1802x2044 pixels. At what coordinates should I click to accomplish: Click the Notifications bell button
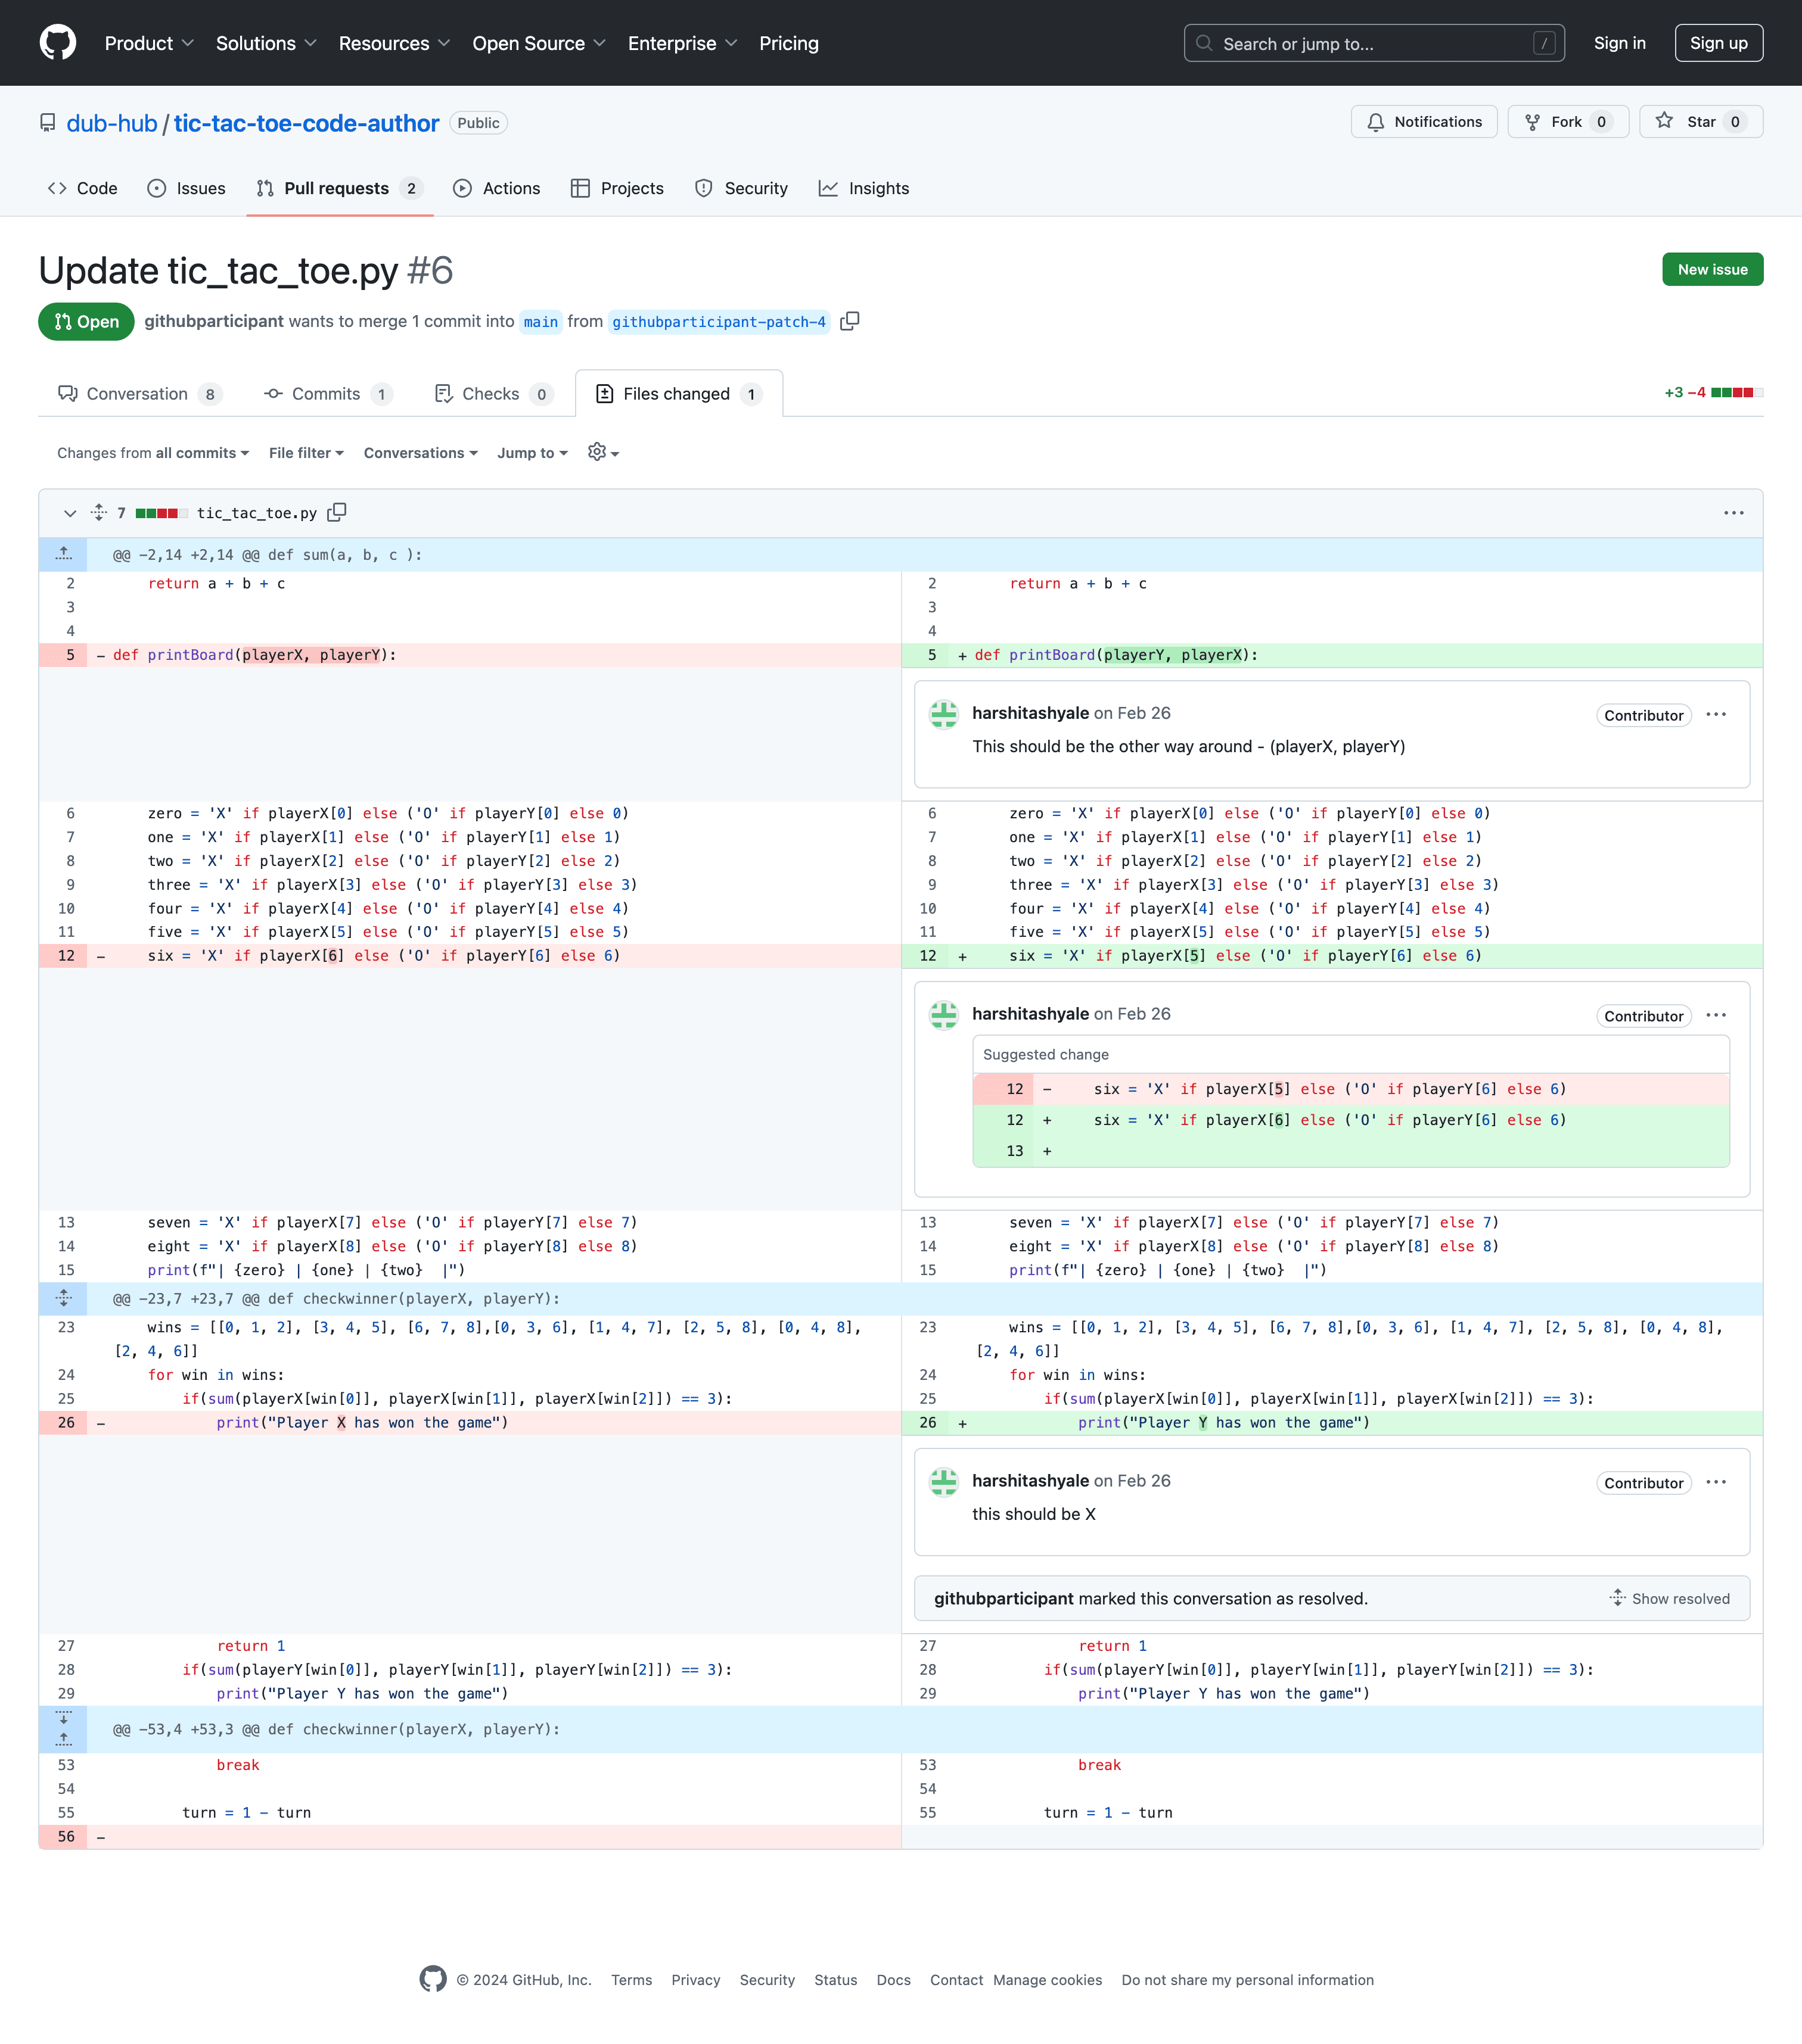(x=1424, y=122)
